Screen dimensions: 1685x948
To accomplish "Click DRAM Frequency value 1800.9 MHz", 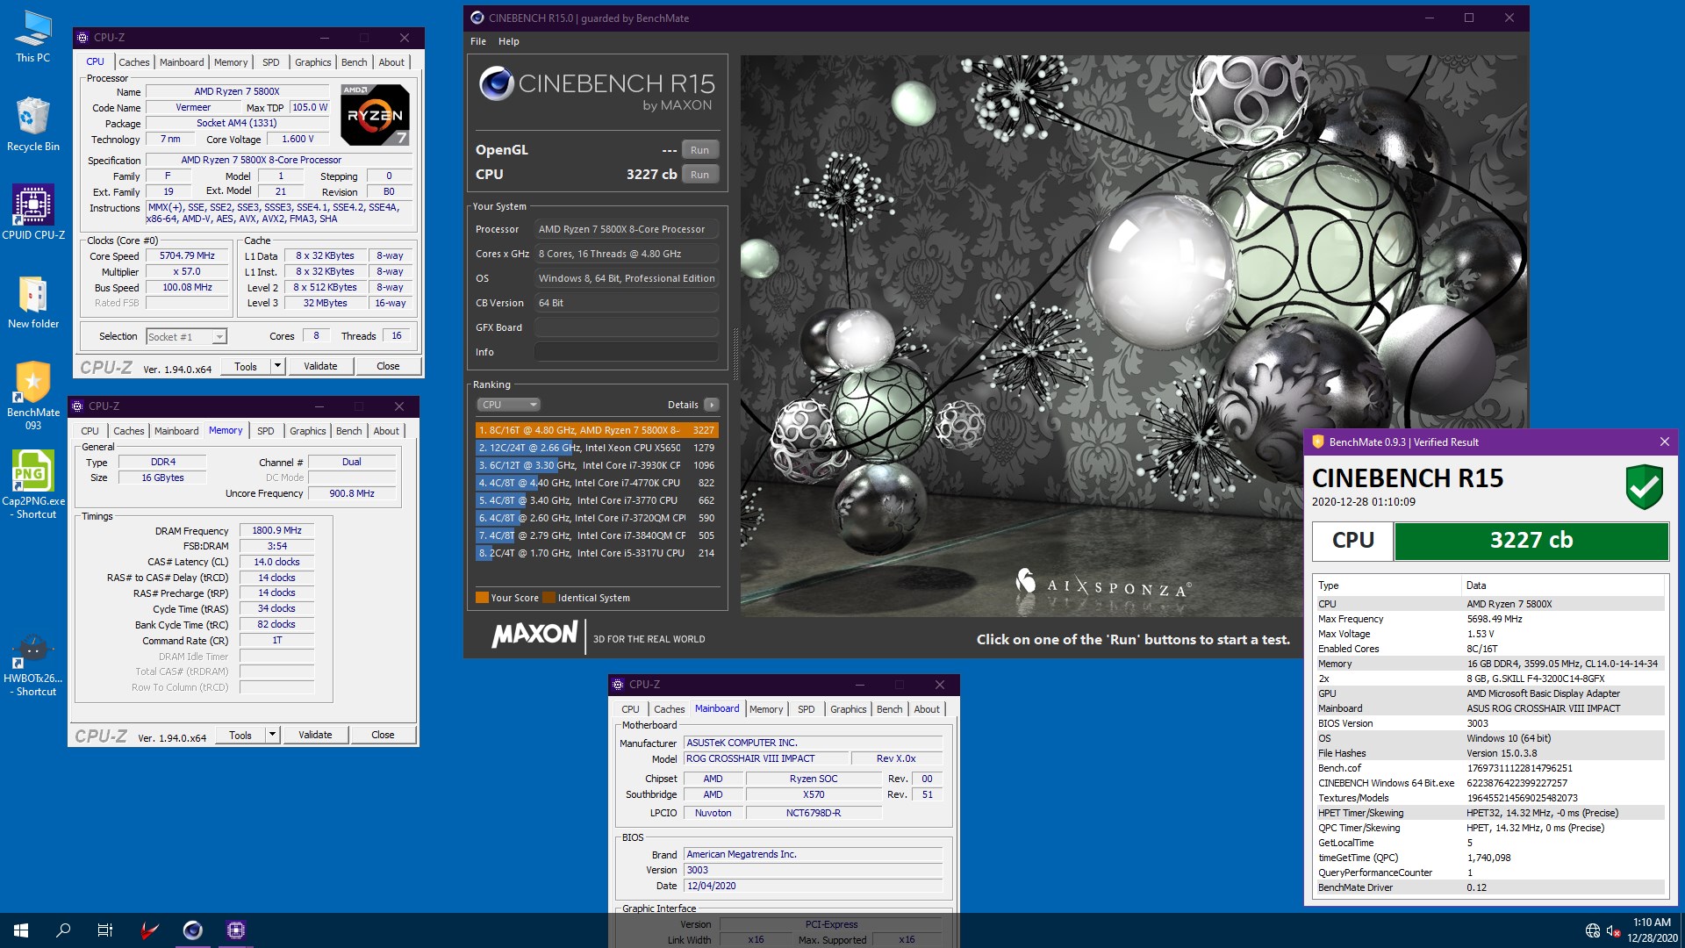I will (x=276, y=530).
